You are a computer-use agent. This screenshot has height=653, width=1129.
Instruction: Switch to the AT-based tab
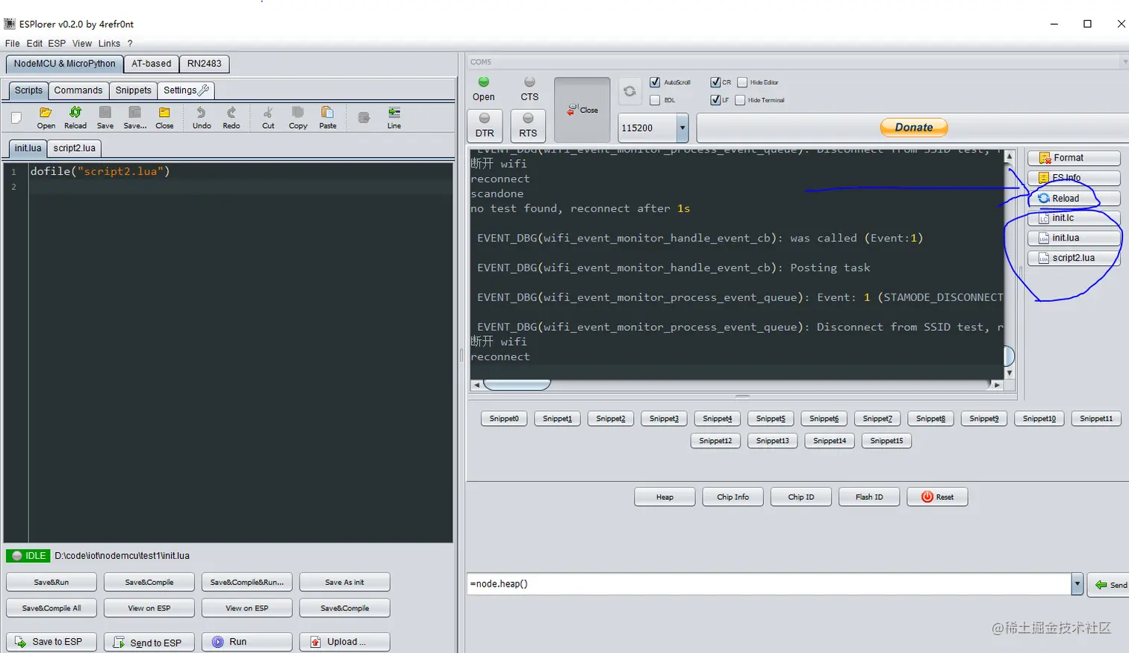[x=152, y=64]
